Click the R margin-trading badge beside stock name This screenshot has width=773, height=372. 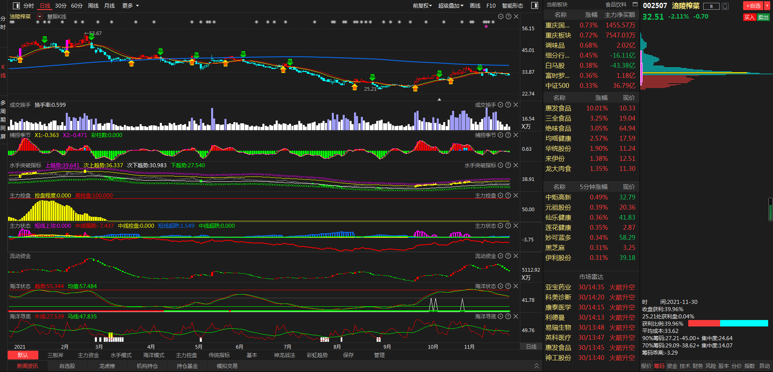711,6
